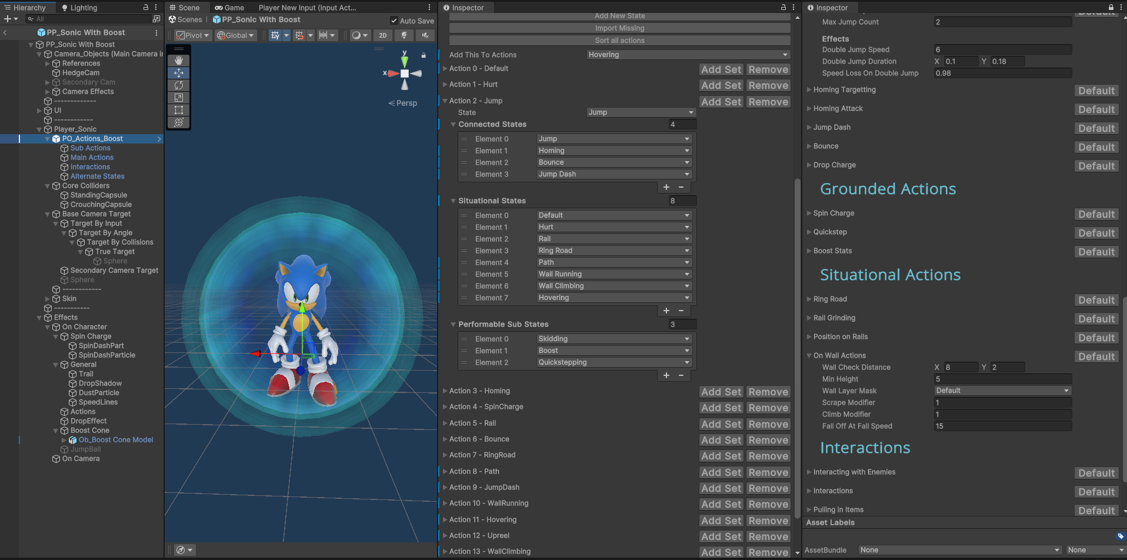Image resolution: width=1127 pixels, height=560 pixels.
Task: Click the snap increment ruler icon
Action: pos(323,35)
